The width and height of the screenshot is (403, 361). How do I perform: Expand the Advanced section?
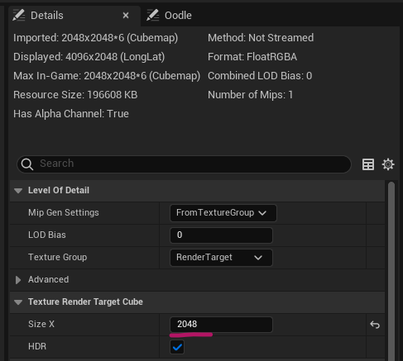[x=18, y=280]
